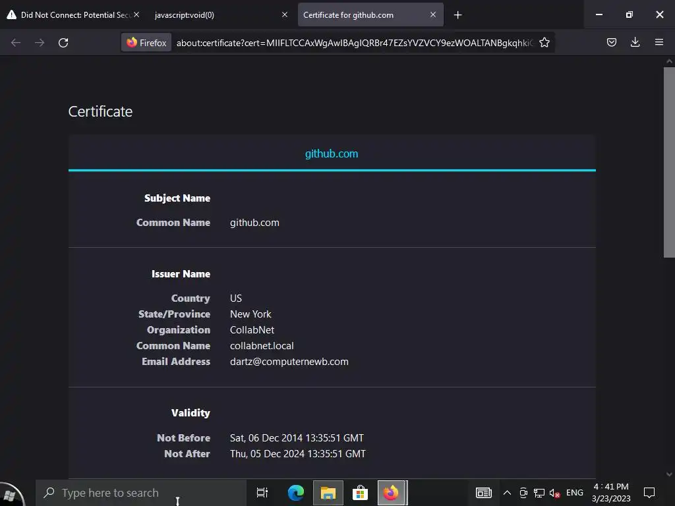Launch Microsoft Edge from taskbar
Screen dimensions: 675x506
click(x=296, y=493)
